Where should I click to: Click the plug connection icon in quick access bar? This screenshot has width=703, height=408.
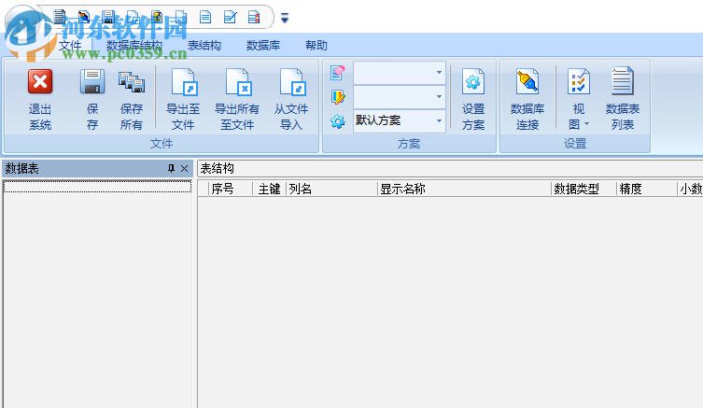click(x=84, y=17)
